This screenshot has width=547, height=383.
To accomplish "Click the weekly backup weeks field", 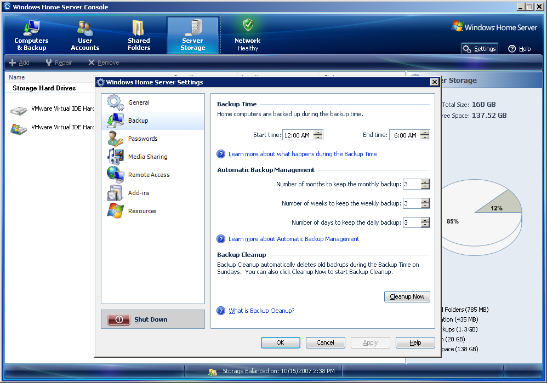I will 412,203.
